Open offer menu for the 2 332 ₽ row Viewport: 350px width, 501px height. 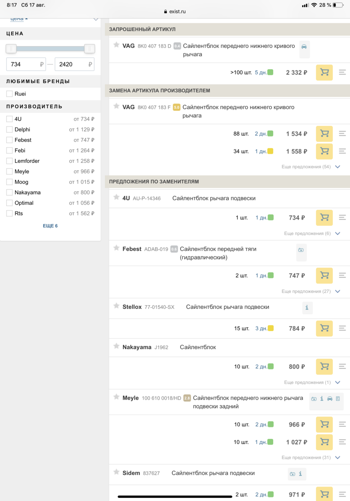pos(342,72)
